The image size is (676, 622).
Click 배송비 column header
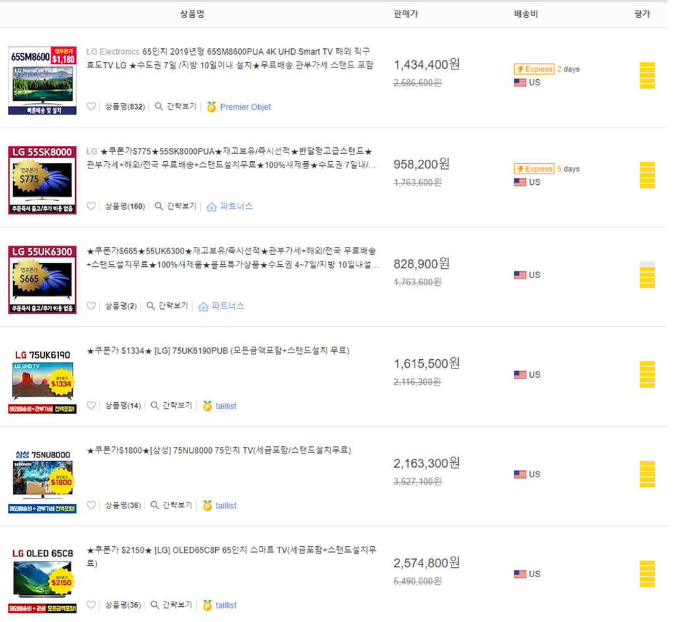click(526, 14)
